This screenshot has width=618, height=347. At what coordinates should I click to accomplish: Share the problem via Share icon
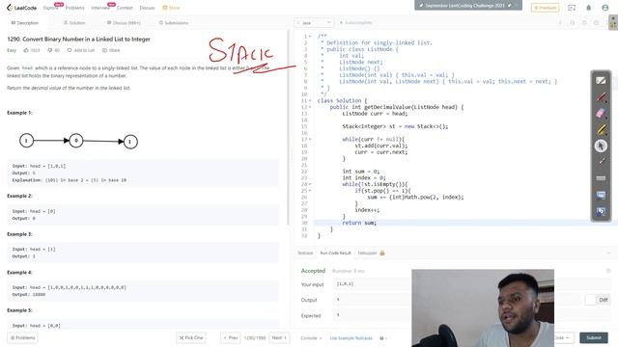[x=111, y=50]
